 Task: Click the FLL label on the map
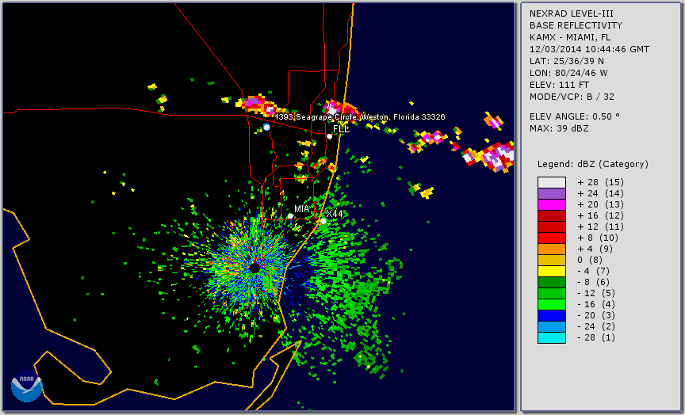pyautogui.click(x=341, y=129)
